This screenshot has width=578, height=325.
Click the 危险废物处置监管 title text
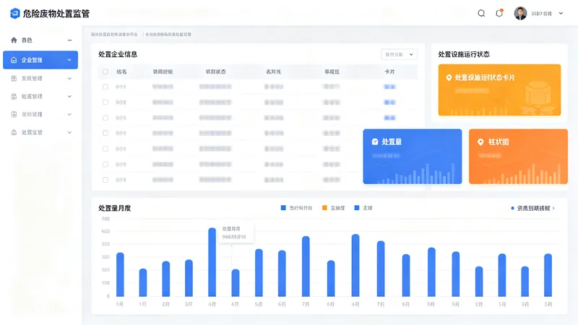click(x=56, y=14)
